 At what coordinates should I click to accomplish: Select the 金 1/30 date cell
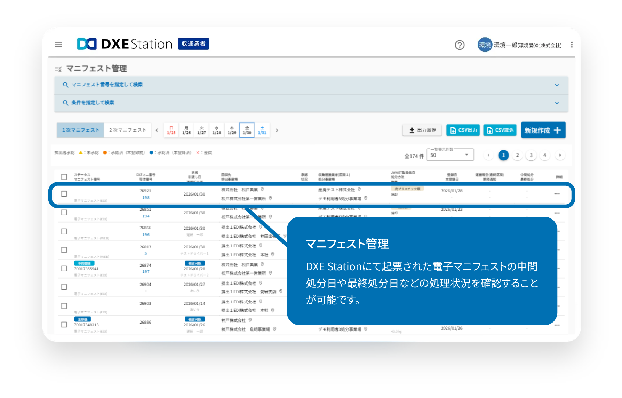(x=247, y=130)
